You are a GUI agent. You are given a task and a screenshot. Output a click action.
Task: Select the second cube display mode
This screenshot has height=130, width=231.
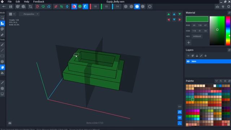click(x=131, y=6)
